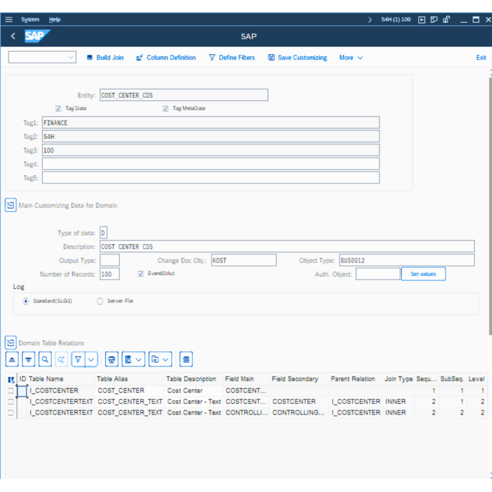This screenshot has width=492, height=492.
Task: Open the Help menu
Action: 55,19
